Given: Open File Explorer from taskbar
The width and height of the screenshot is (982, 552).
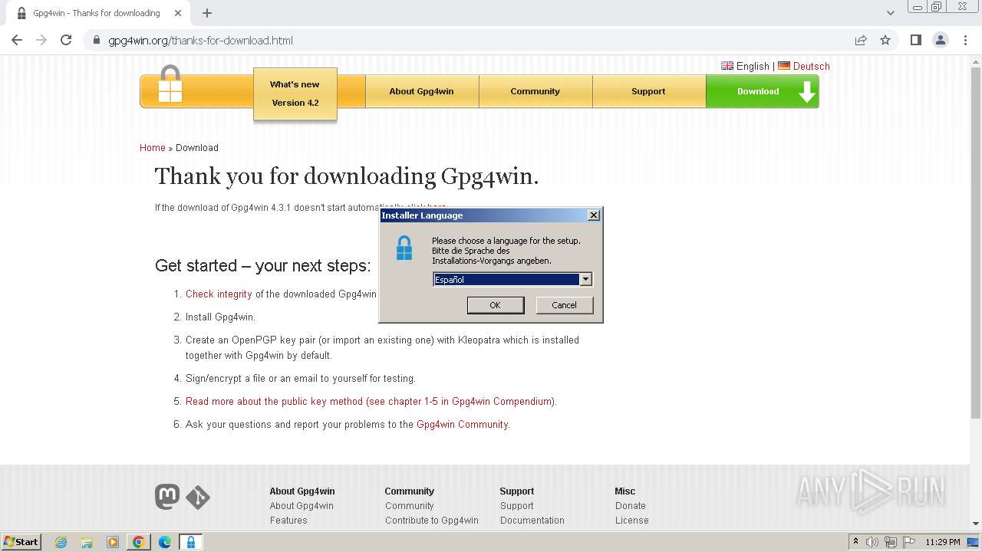Looking at the screenshot, I should coord(87,542).
